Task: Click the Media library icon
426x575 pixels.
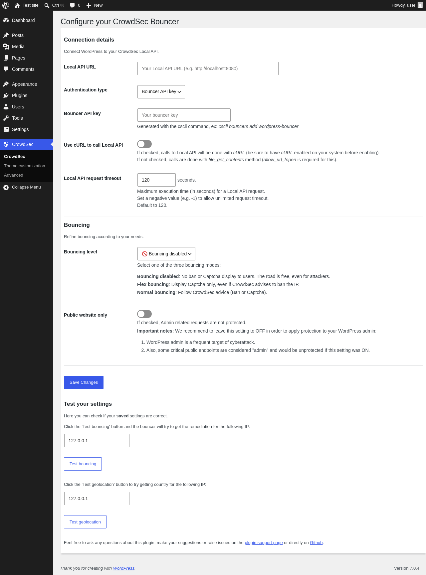Action: pyautogui.click(x=6, y=47)
